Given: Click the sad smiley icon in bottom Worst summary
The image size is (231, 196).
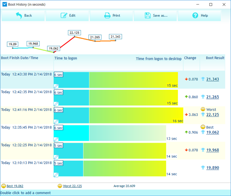Looking at the screenshot, I should (x=60, y=186).
